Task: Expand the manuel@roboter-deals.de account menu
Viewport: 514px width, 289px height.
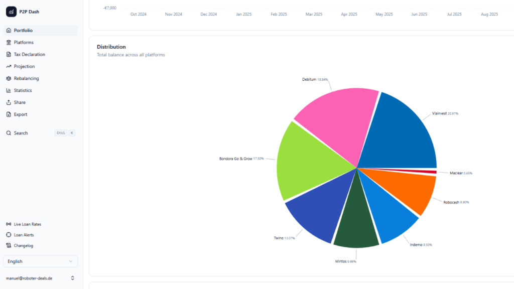Action: tap(40, 278)
